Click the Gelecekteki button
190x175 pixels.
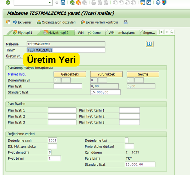(x=70, y=74)
